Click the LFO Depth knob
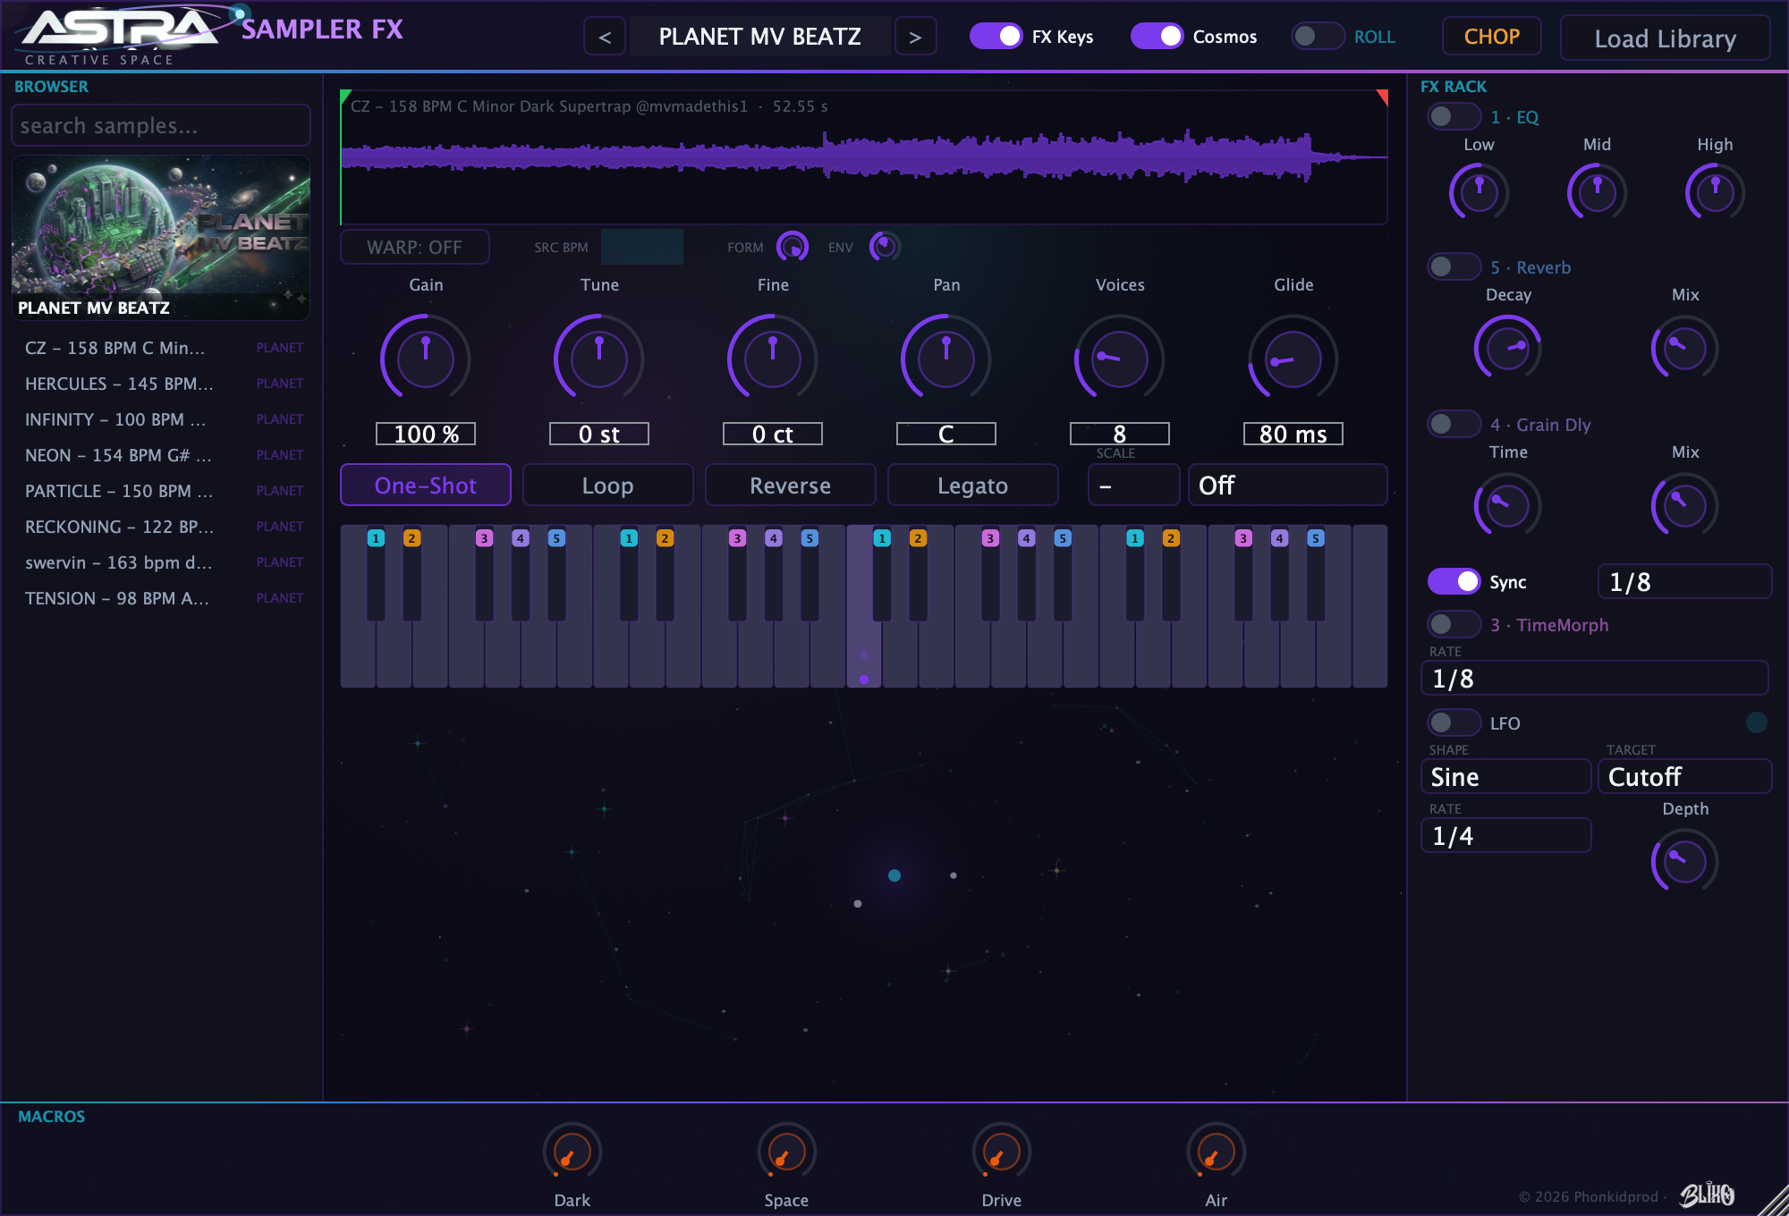This screenshot has height=1216, width=1789. pos(1685,861)
